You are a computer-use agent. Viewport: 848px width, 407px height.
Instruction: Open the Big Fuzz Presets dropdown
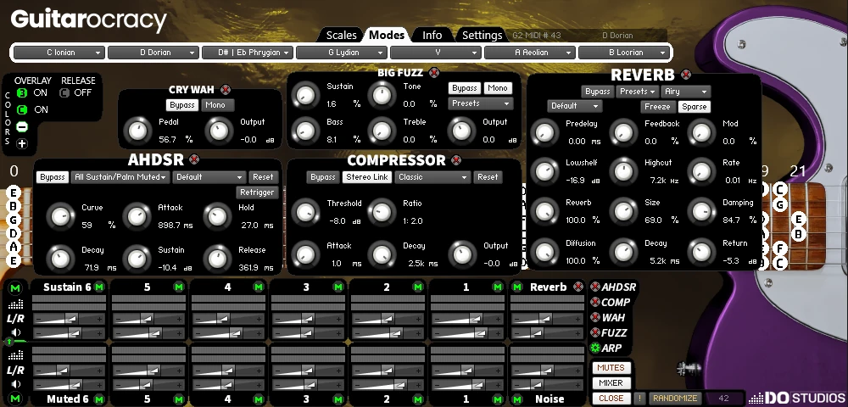click(x=481, y=103)
